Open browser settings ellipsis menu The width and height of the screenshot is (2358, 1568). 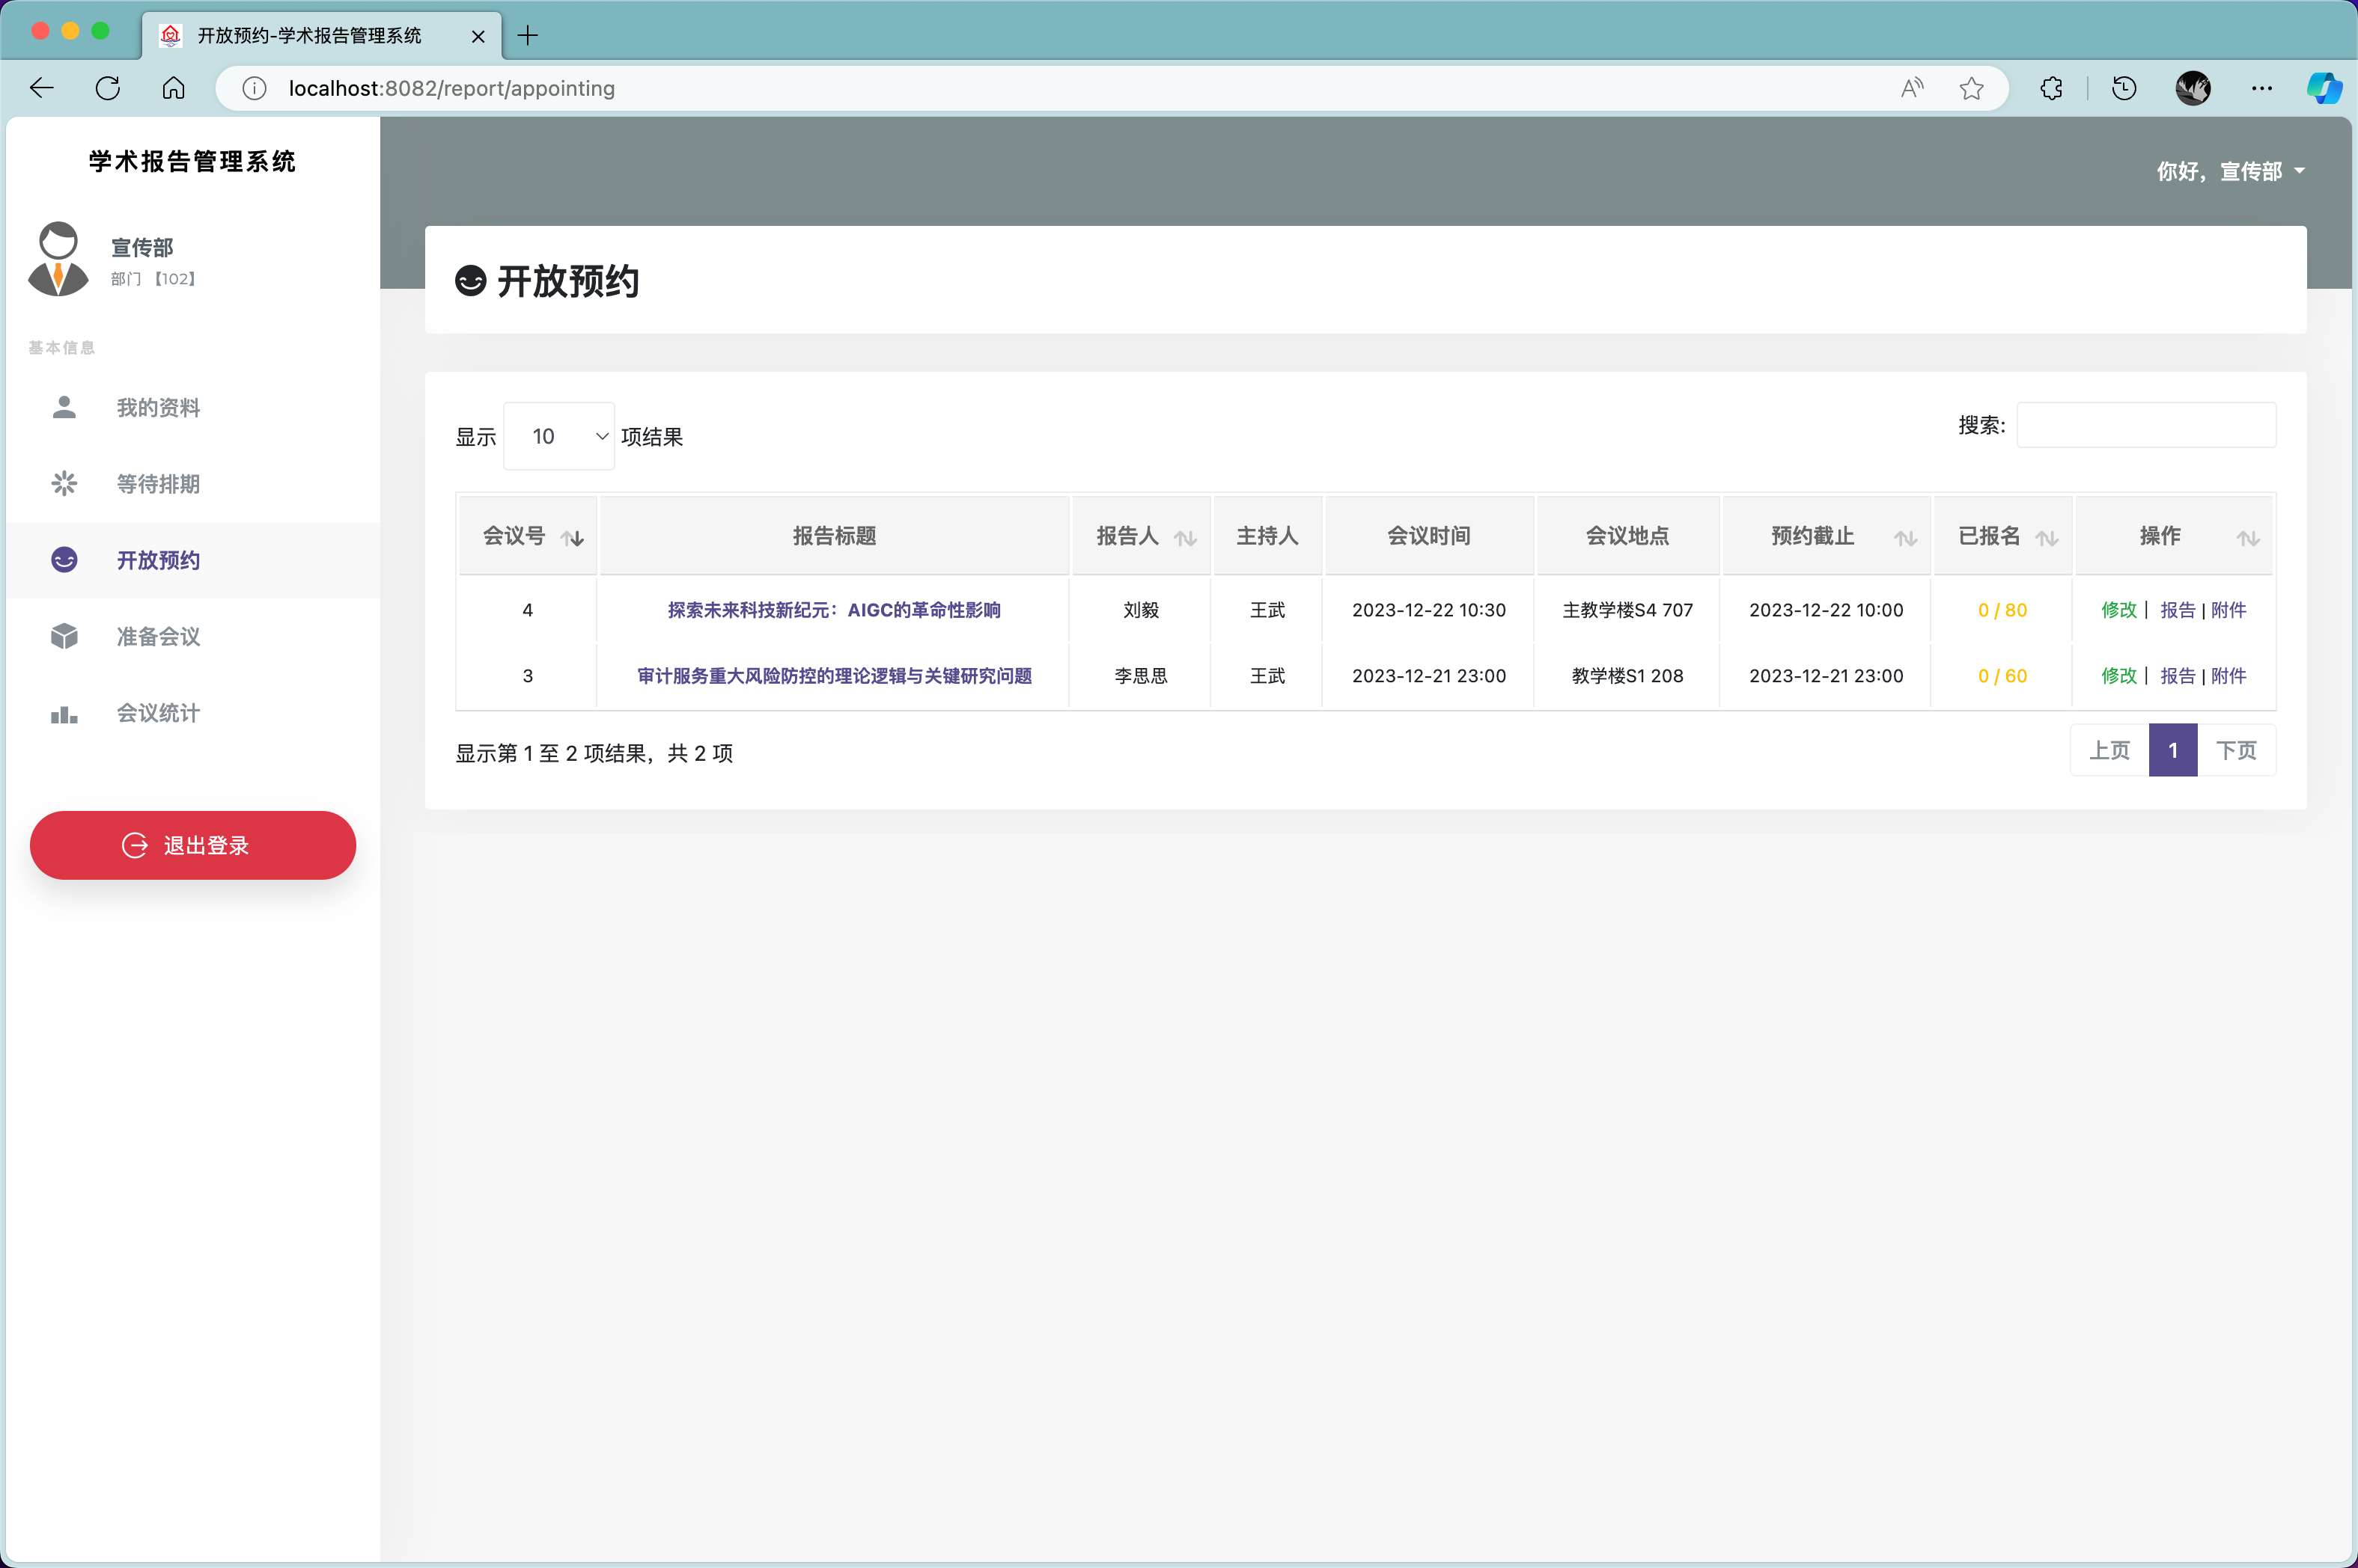click(2261, 89)
